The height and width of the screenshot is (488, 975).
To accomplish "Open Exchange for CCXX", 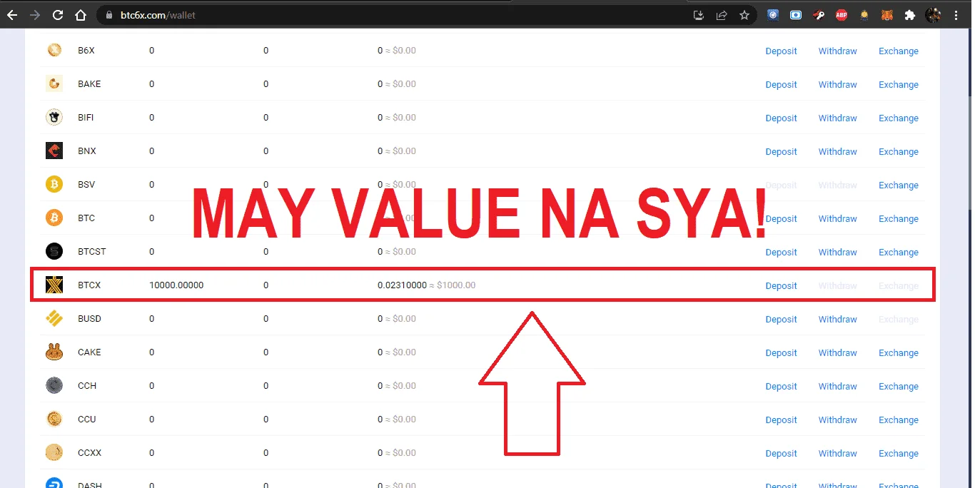I will pyautogui.click(x=899, y=454).
